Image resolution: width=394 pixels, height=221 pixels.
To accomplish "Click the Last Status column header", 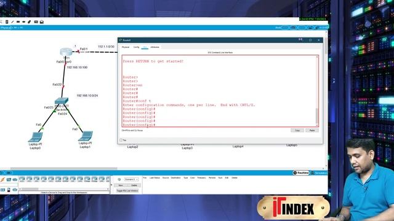I will (x=155, y=177).
